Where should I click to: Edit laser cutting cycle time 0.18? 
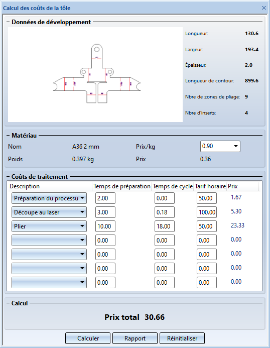165,212
